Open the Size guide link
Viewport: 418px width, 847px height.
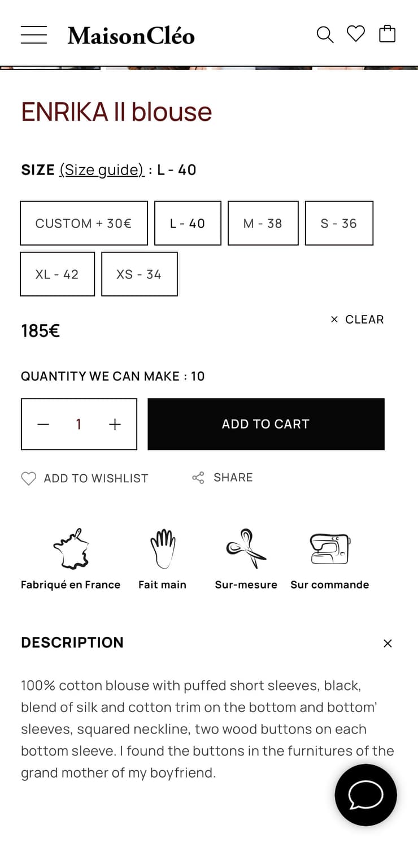pos(102,169)
